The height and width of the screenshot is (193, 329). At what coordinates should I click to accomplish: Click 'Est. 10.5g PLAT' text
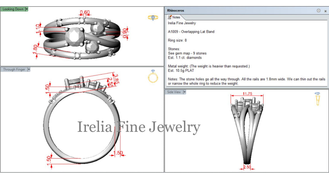pyautogui.click(x=181, y=71)
